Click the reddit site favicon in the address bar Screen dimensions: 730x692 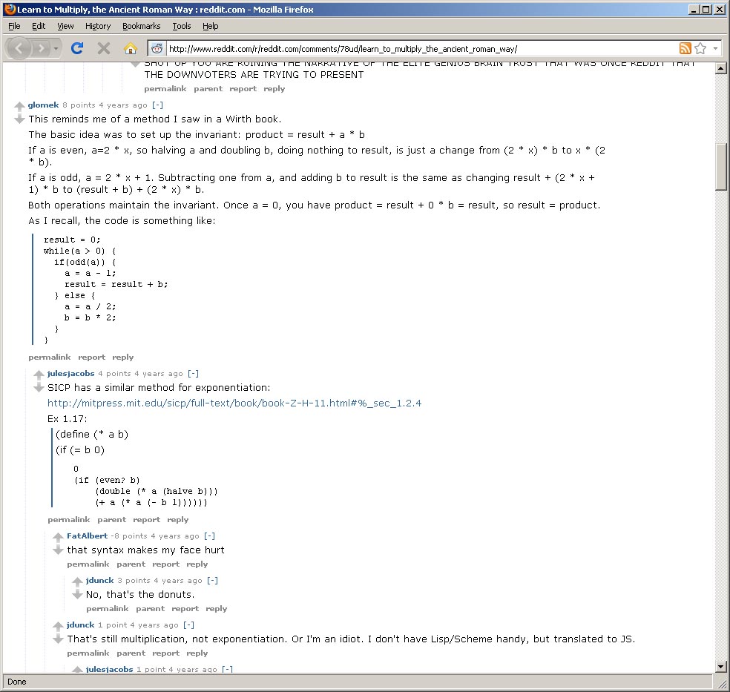tap(157, 48)
